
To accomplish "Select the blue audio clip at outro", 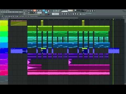I will (114, 51).
